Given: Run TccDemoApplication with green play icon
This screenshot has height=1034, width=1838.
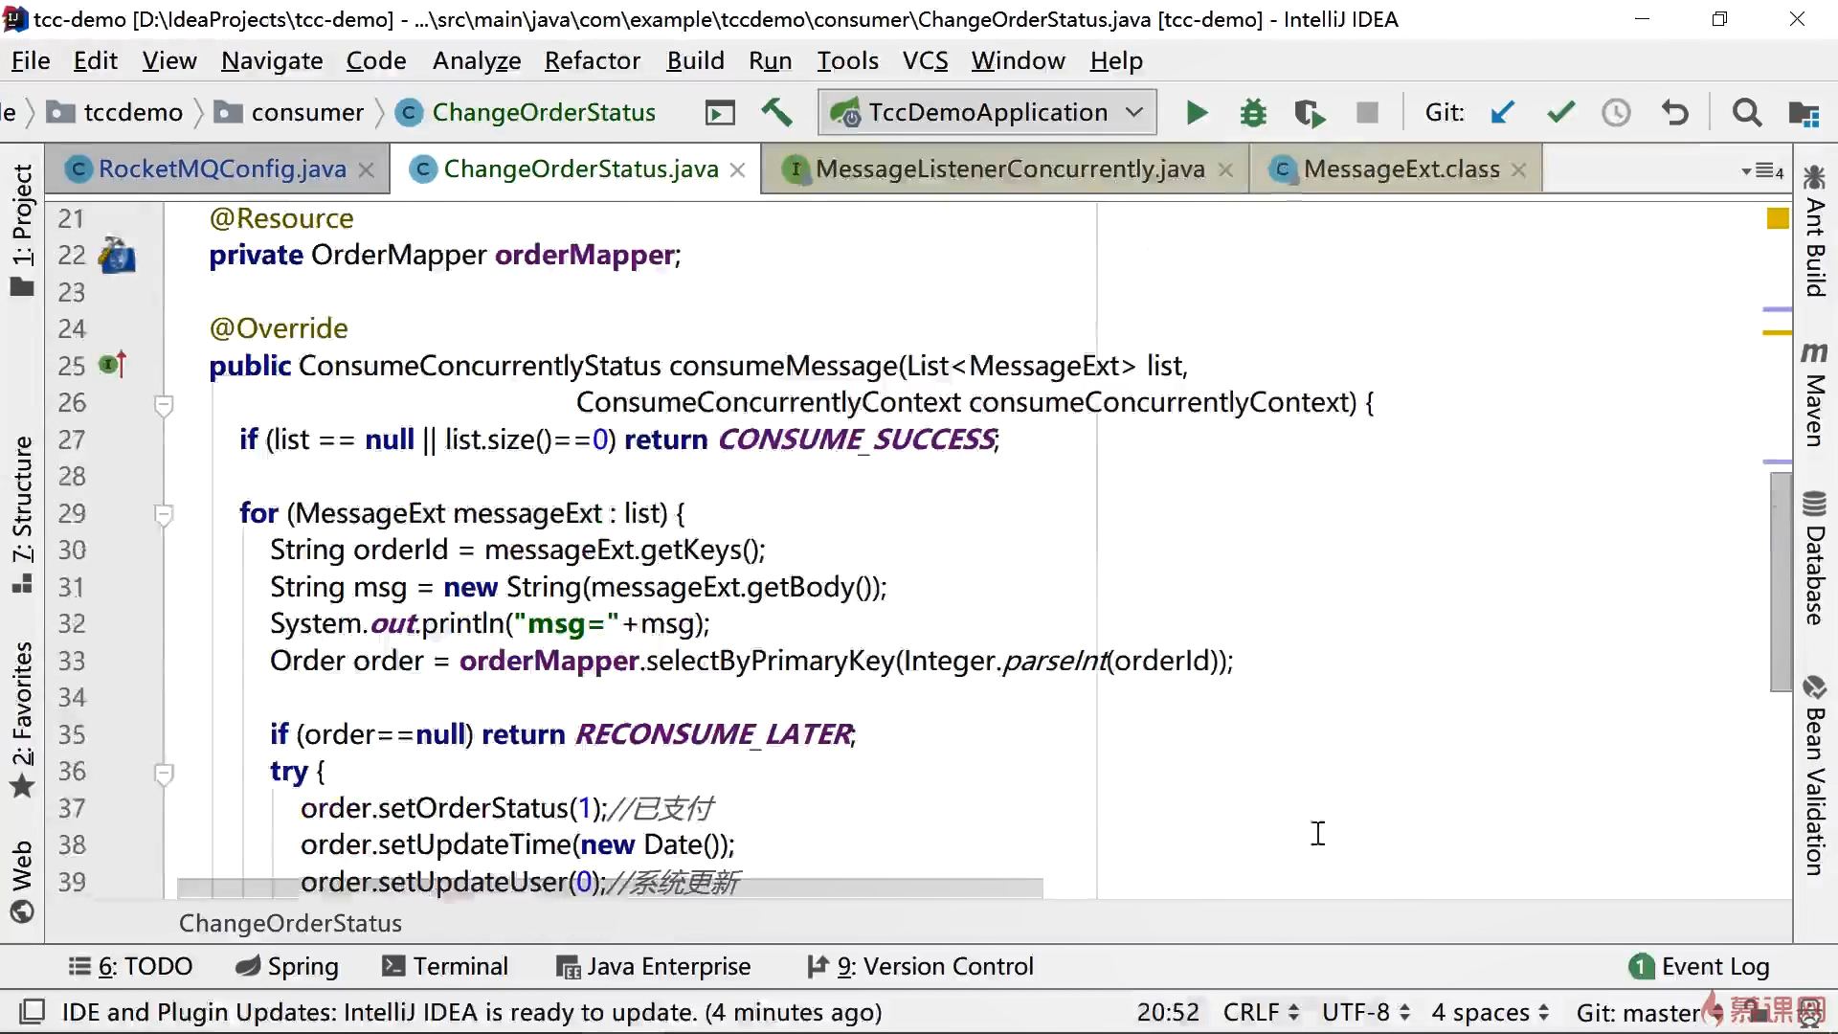Looking at the screenshot, I should point(1196,113).
